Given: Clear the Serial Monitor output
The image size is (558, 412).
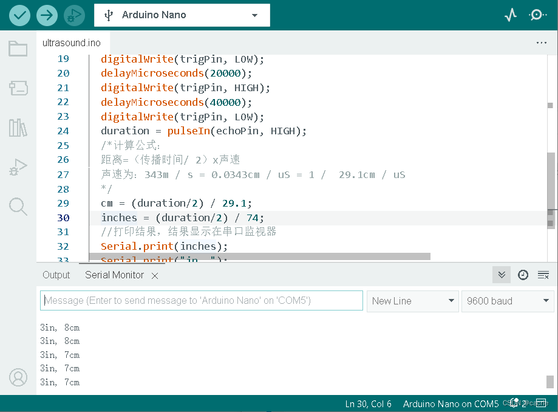Looking at the screenshot, I should pos(543,275).
